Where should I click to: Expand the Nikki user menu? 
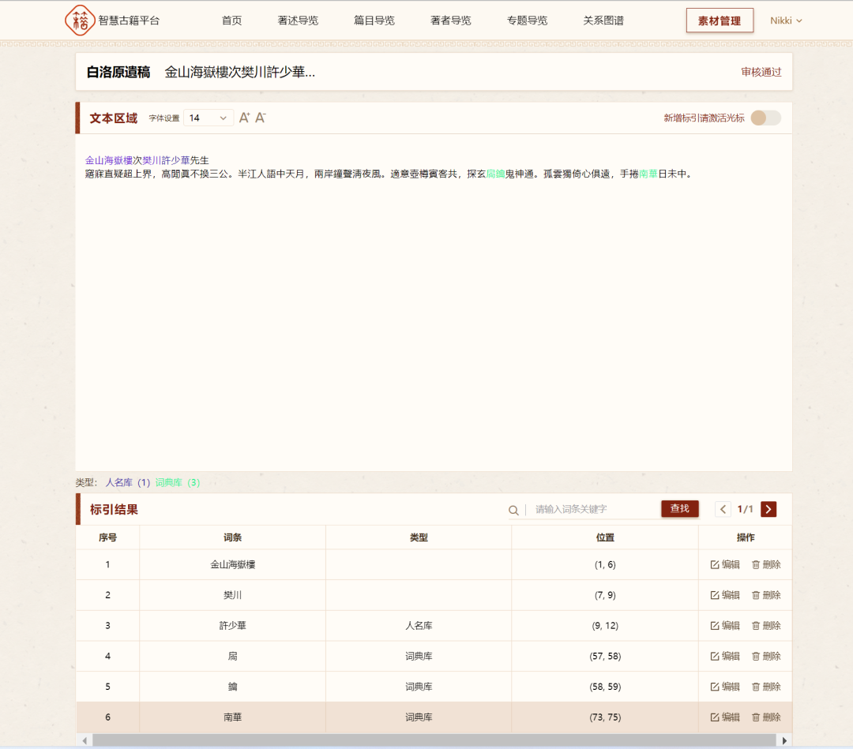point(786,21)
